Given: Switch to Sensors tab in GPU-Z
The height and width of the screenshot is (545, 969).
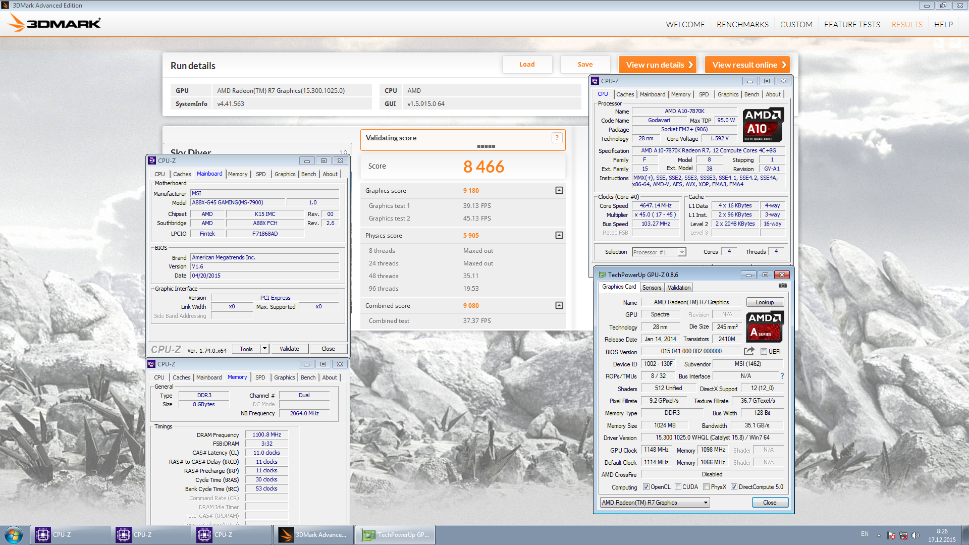Looking at the screenshot, I should pos(652,287).
